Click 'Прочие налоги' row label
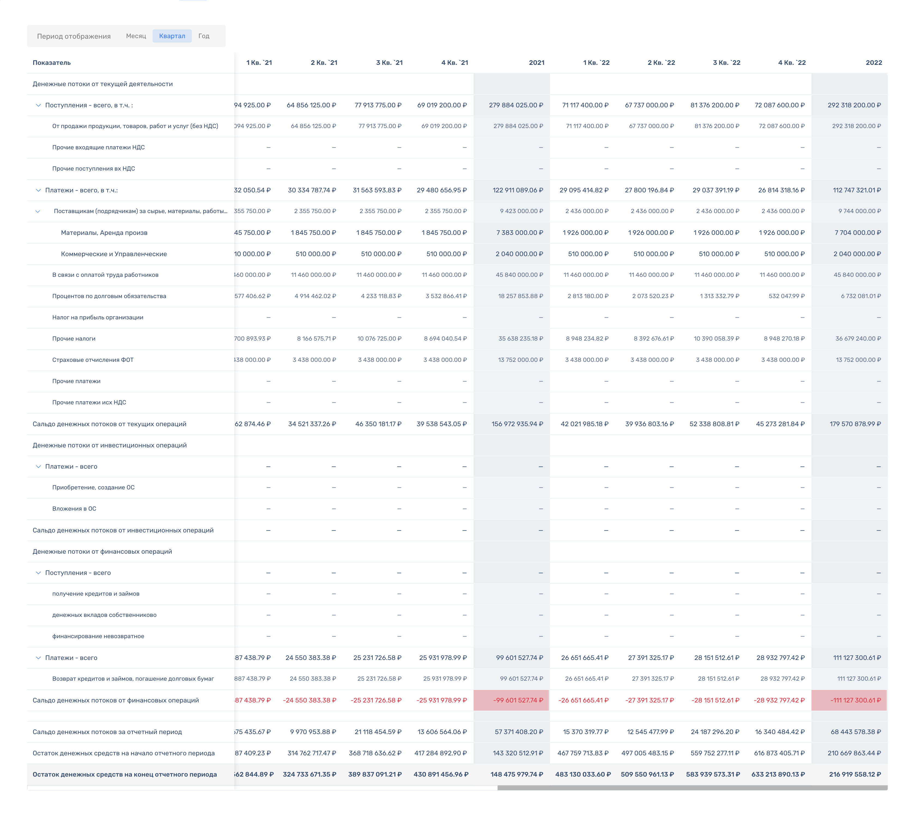 [74, 338]
